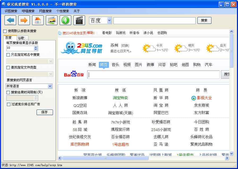Open the 阿里巴巴 link

click(161, 113)
